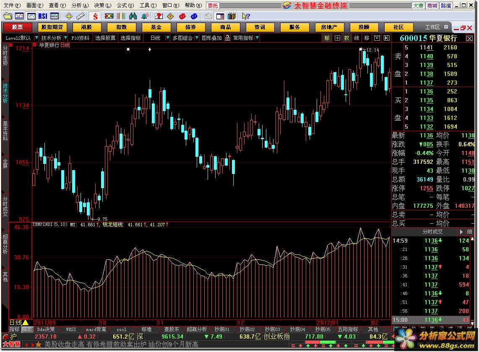This screenshot has width=479, height=352.
Task: Activate the context help cursor icon
Action: (246, 16)
